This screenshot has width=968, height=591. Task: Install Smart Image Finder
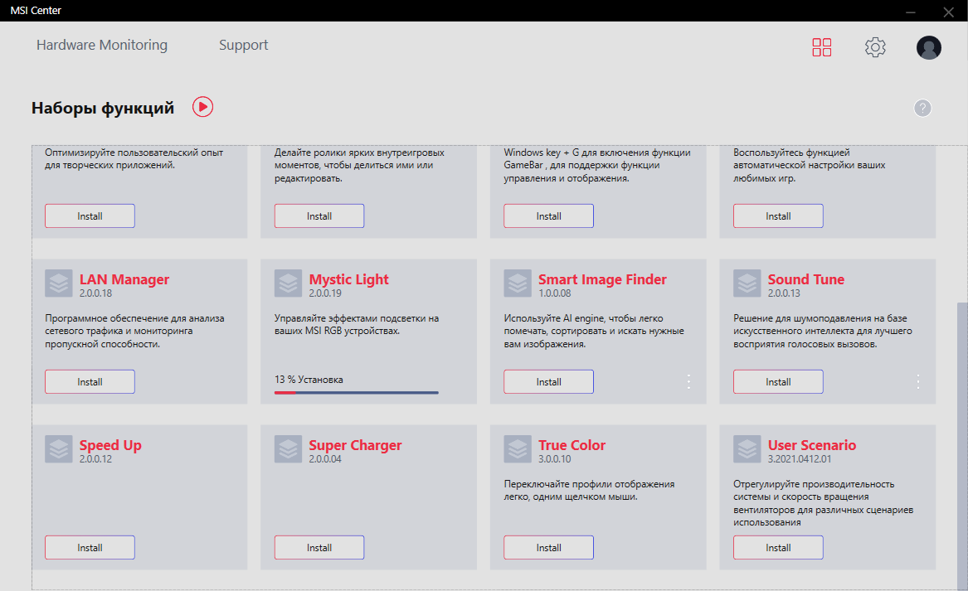tap(548, 382)
